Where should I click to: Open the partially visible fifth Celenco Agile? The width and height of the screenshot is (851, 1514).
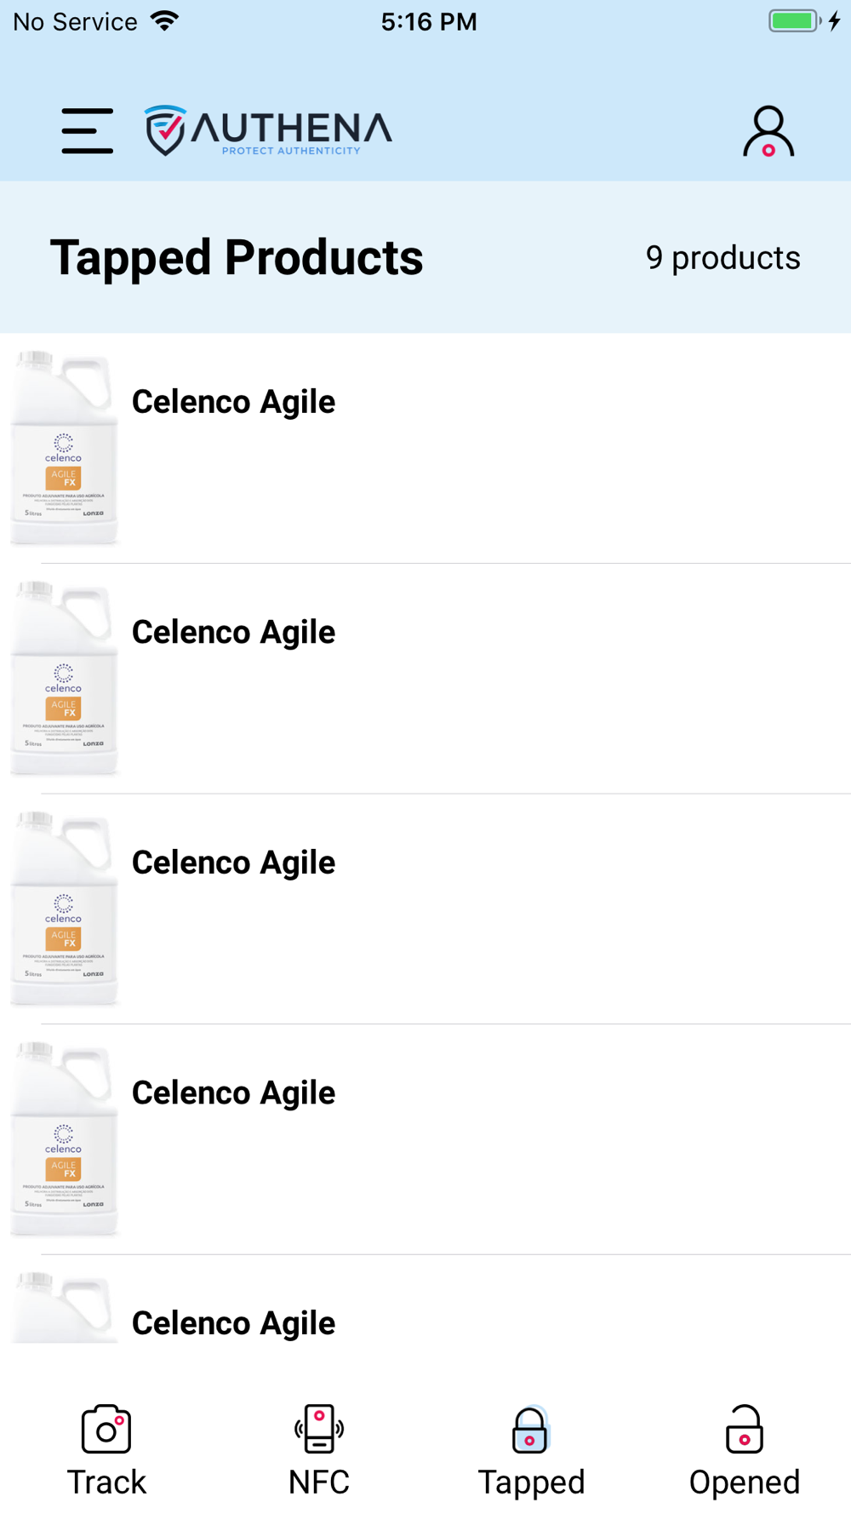[x=233, y=1322]
